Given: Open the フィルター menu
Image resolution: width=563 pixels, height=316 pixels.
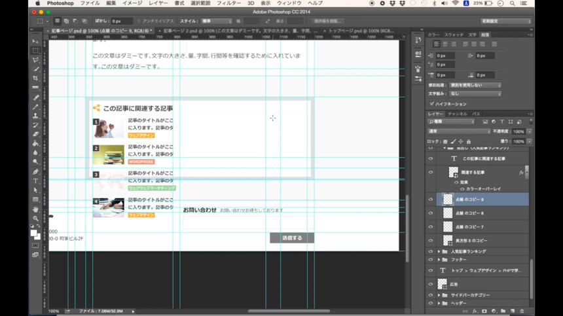Looking at the screenshot, I should click(228, 3).
